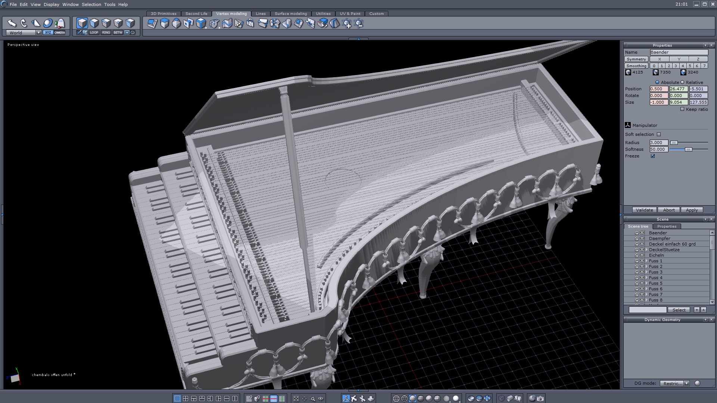Uncheck the Freeze checkbox
717x403 pixels.
[x=653, y=156]
